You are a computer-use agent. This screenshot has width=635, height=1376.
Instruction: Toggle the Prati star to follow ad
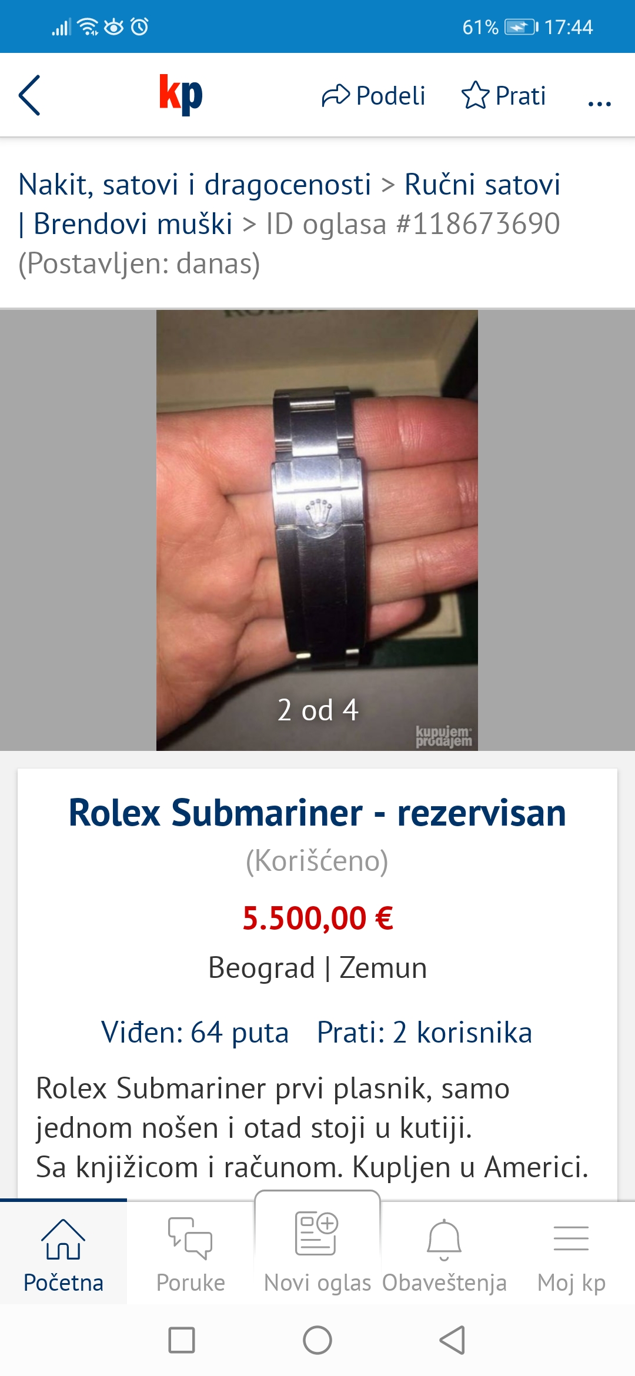pos(475,95)
